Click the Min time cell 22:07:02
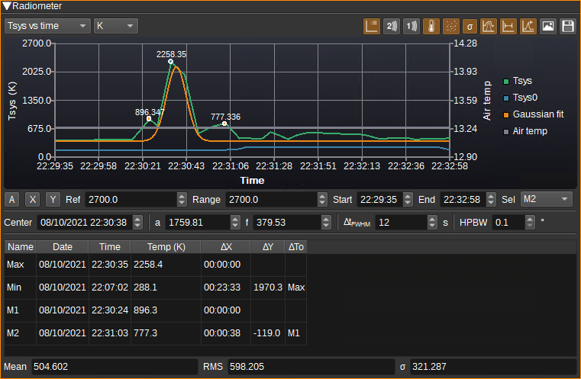Screen dimensions: 581x379 [x=110, y=287]
